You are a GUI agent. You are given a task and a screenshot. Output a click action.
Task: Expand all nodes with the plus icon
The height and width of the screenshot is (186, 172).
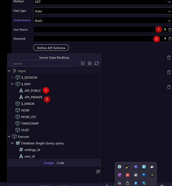(90, 63)
